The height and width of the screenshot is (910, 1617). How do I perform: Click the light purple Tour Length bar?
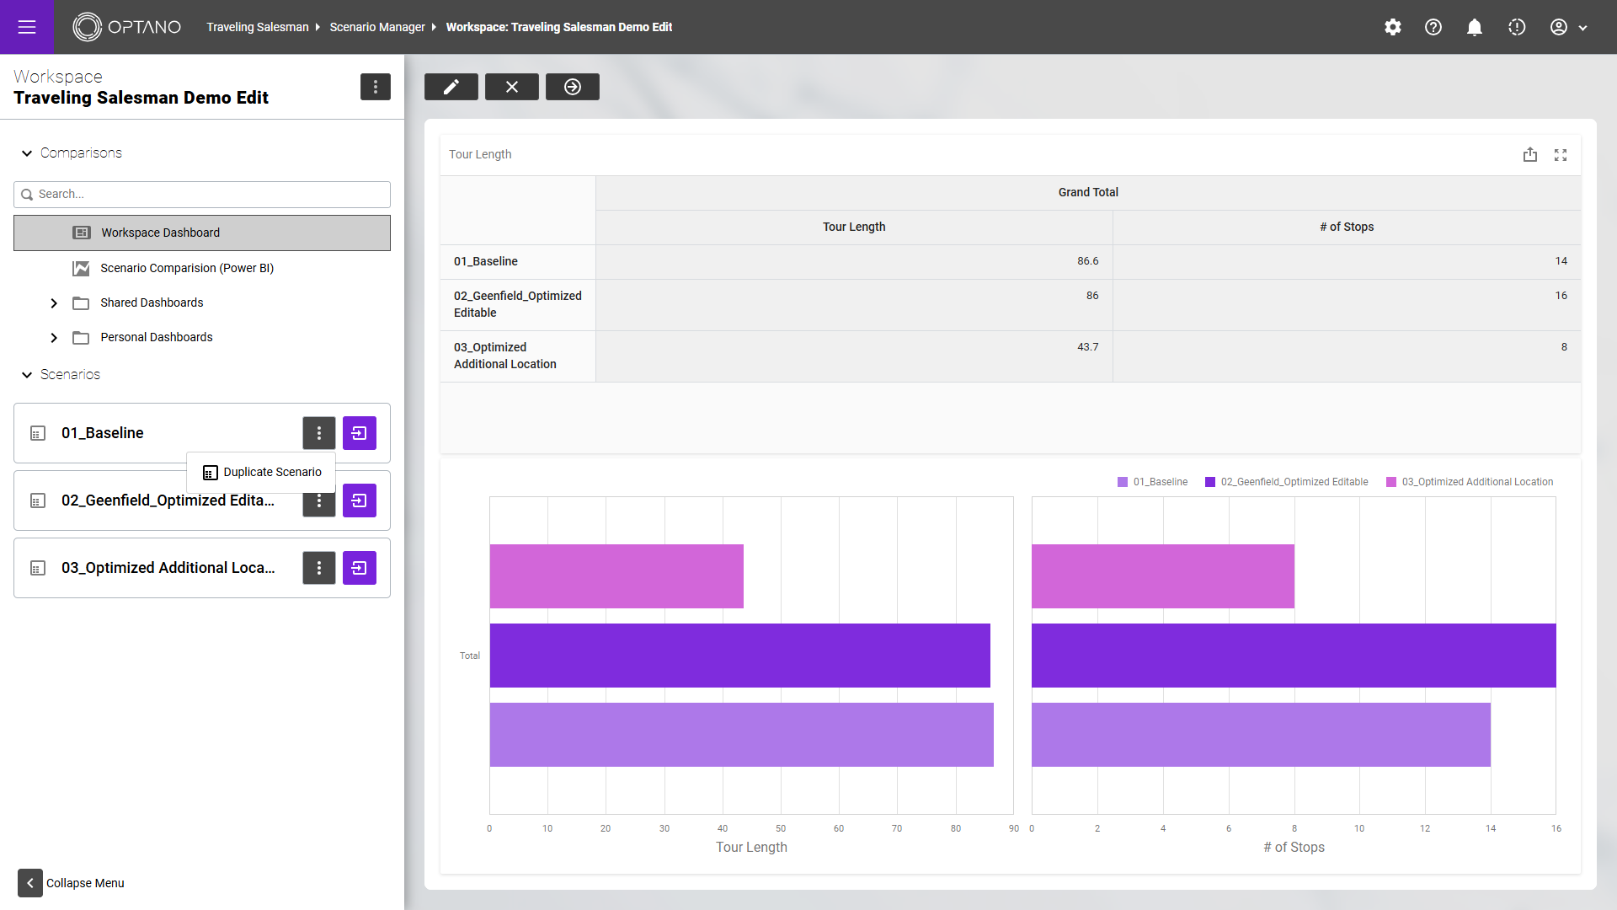click(x=741, y=735)
